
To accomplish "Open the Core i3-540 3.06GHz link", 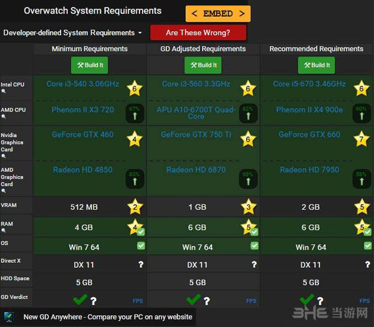I will (x=83, y=83).
